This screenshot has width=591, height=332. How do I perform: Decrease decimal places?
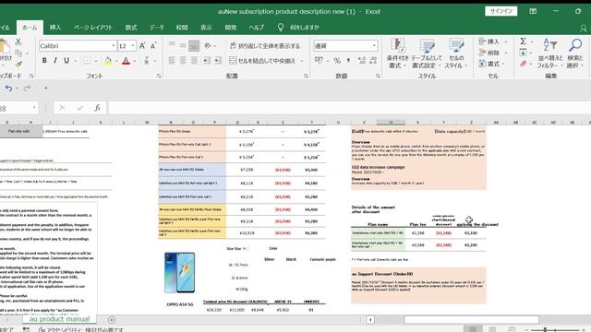tap(373, 60)
